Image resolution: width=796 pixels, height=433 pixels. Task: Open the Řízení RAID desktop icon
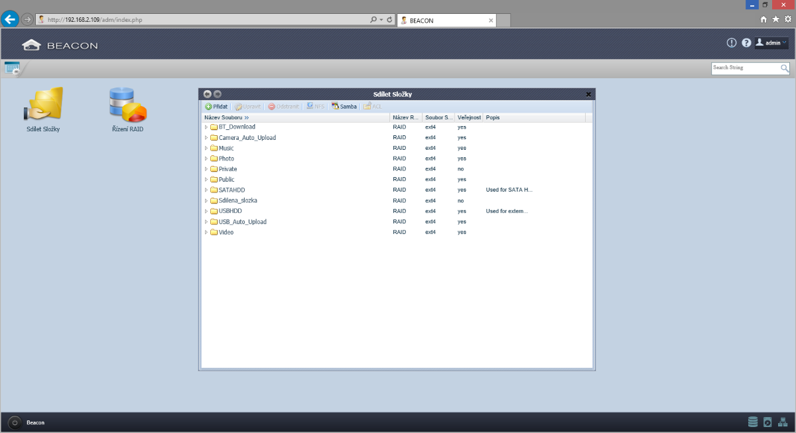click(127, 105)
